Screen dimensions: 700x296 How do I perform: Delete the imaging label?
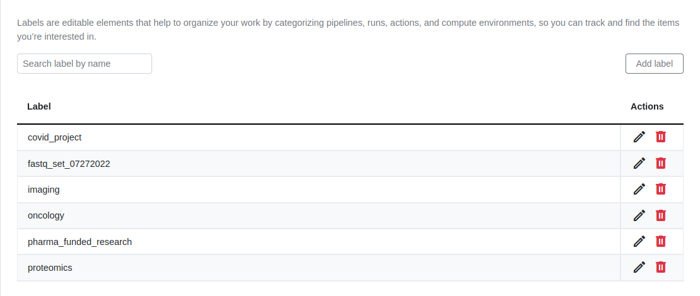(661, 189)
